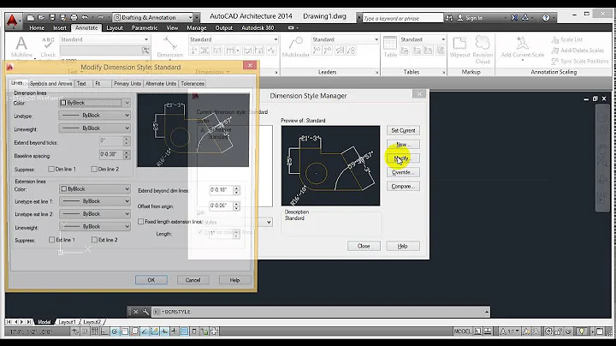The image size is (616, 346).
Task: Click the Offset from origin stepper
Action: [236, 206]
